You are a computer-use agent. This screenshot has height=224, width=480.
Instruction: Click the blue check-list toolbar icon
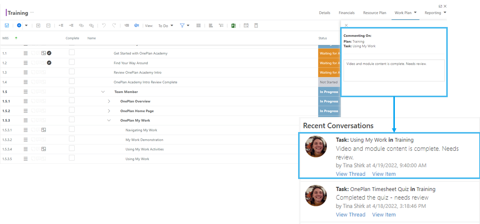[x=137, y=26]
